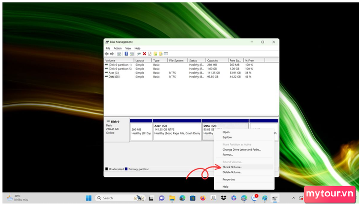Click the Forward arrow toolbar icon
The width and height of the screenshot is (359, 207).
(x=112, y=54)
